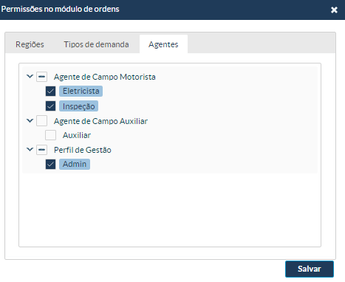Screen dimensions: 345x282
Task: Close the Permissões no módulo de ordens dialog
Action: click(334, 10)
